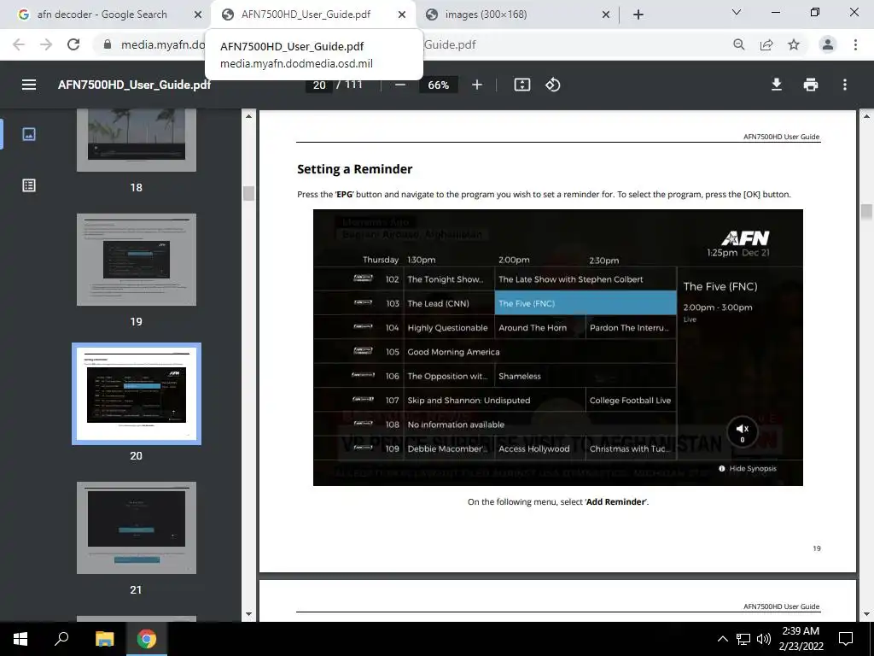Screen dimensions: 874x656
Task: Zoom in the PDF with plus button
Action: (476, 85)
